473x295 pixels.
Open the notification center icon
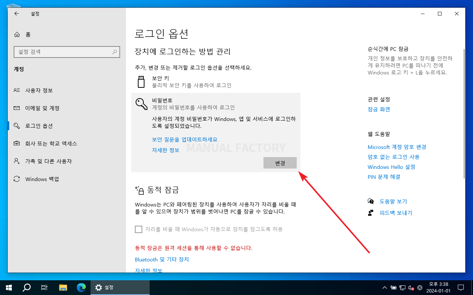click(461, 287)
